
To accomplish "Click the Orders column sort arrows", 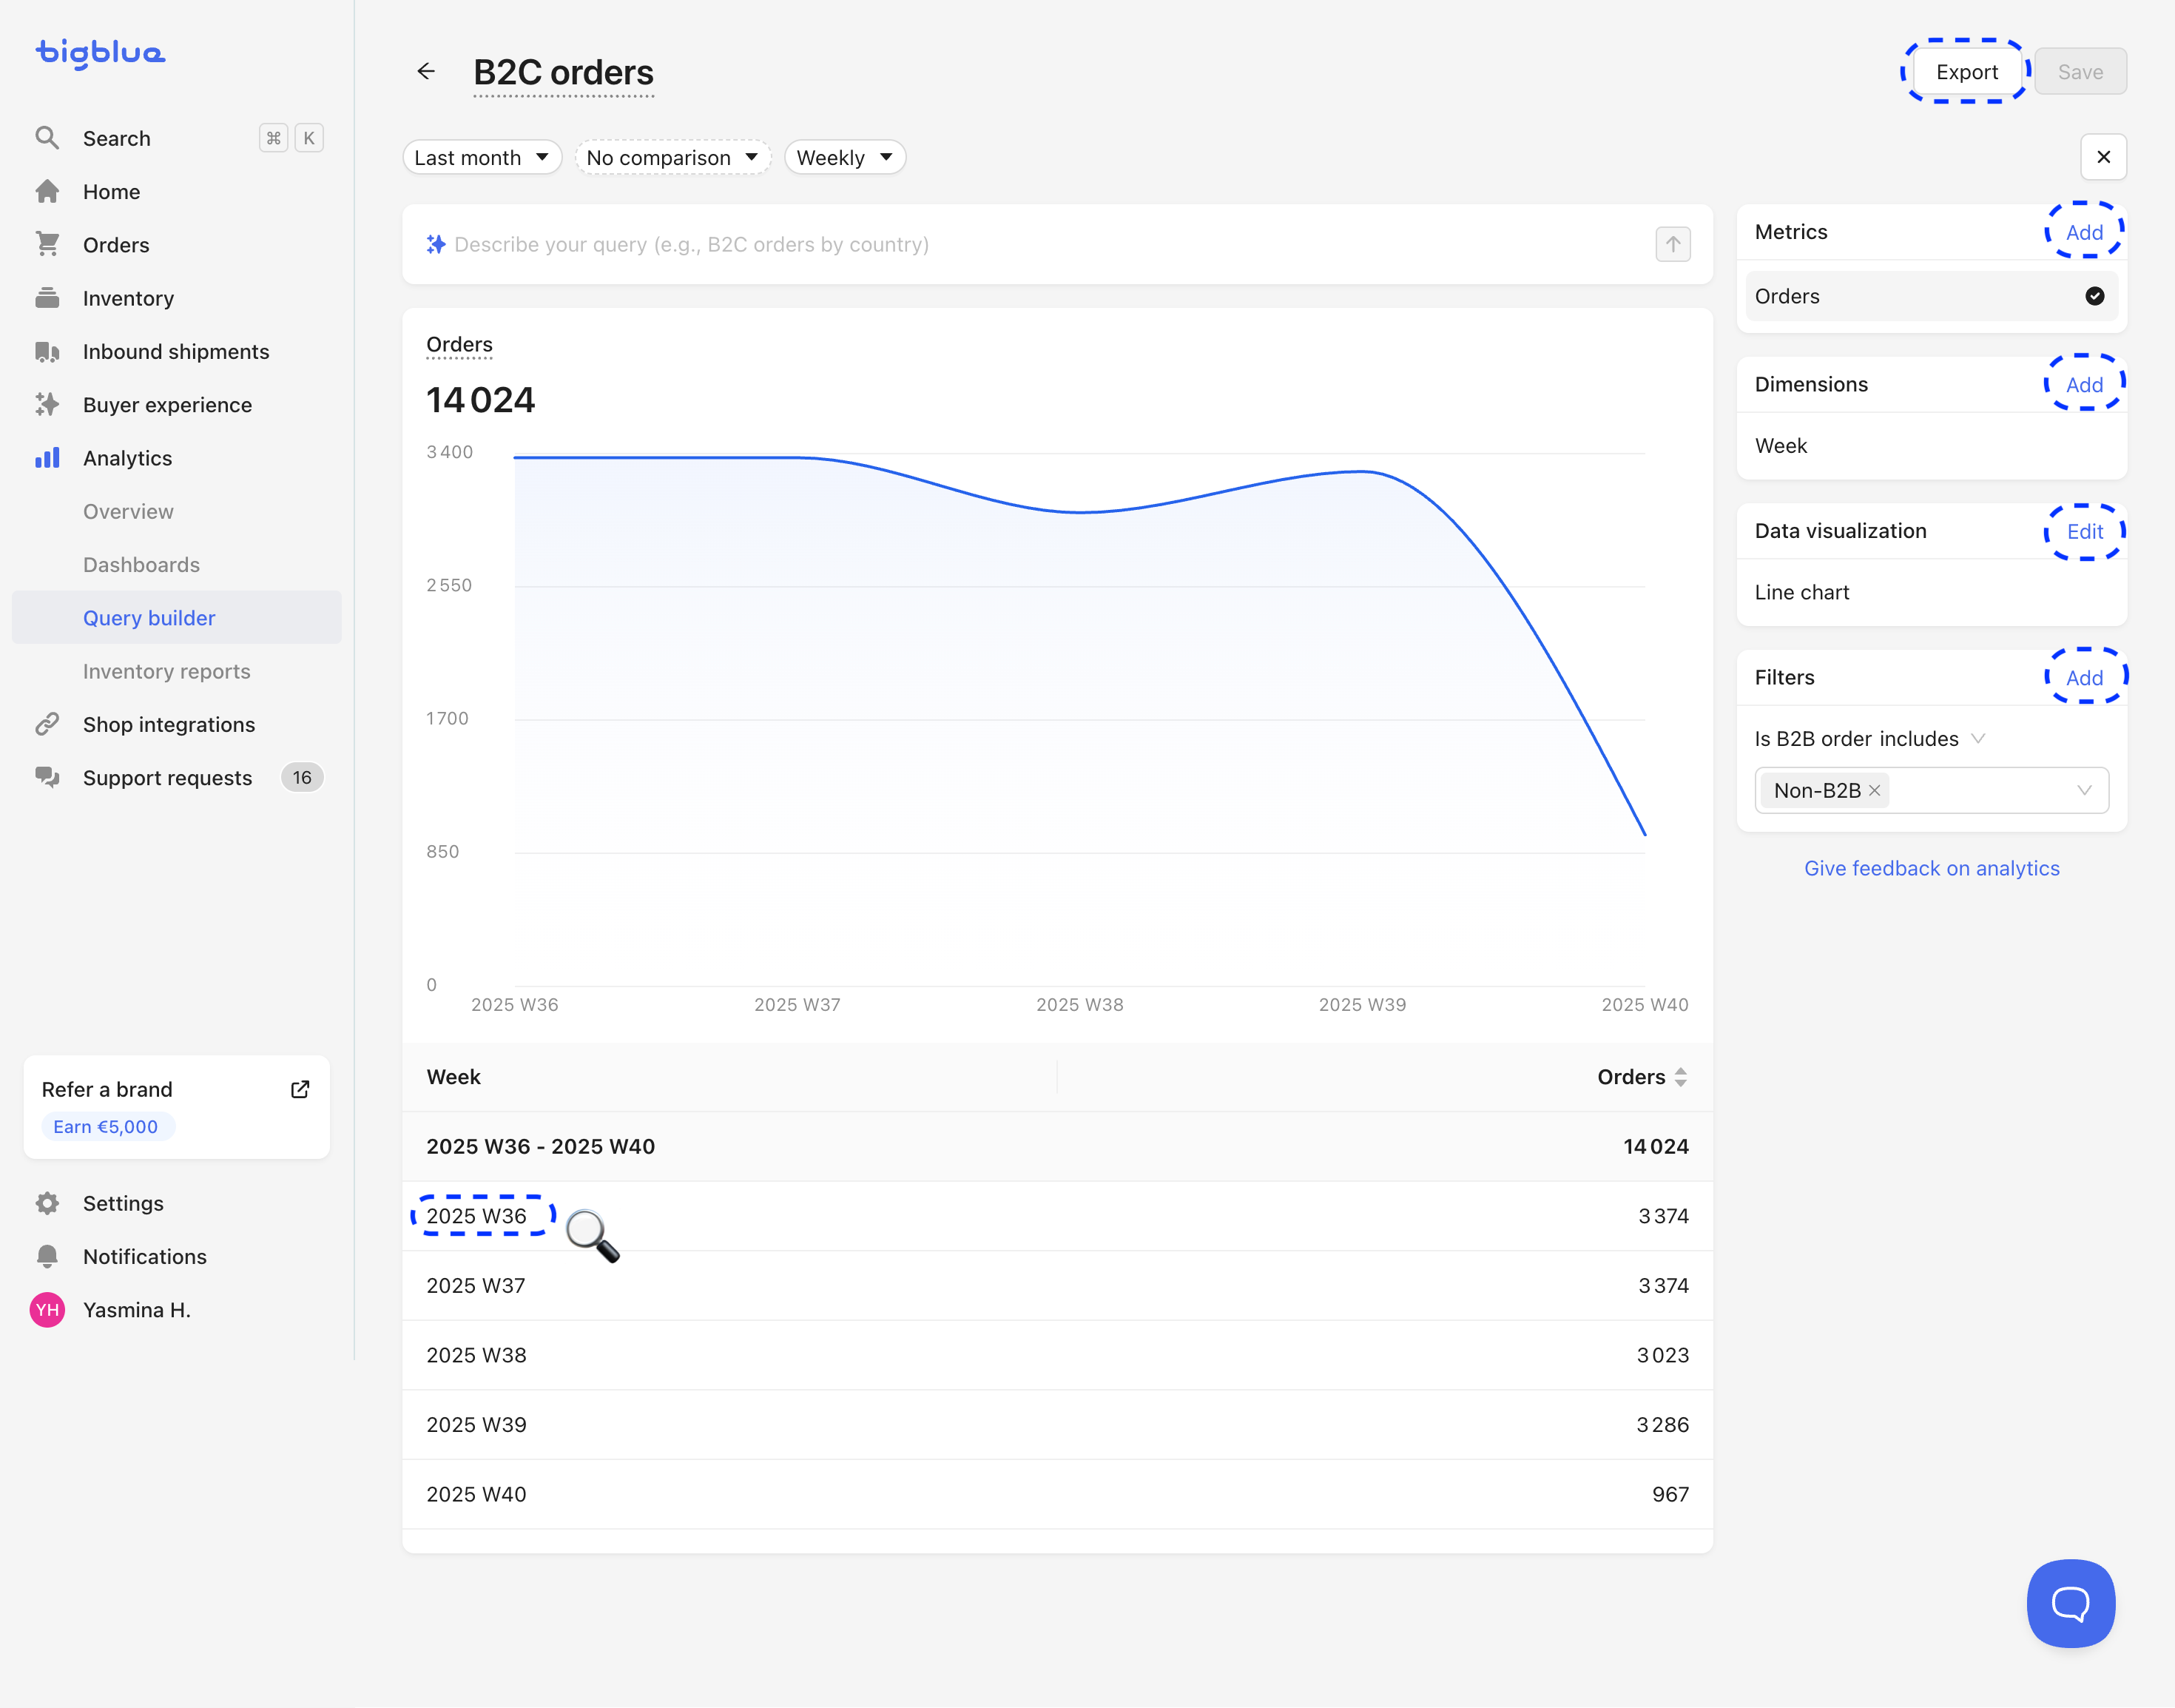I will 1680,1077.
